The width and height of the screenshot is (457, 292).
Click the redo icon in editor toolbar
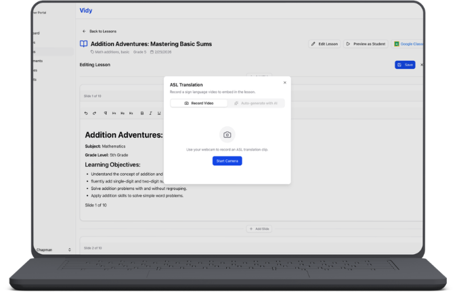[94, 114]
